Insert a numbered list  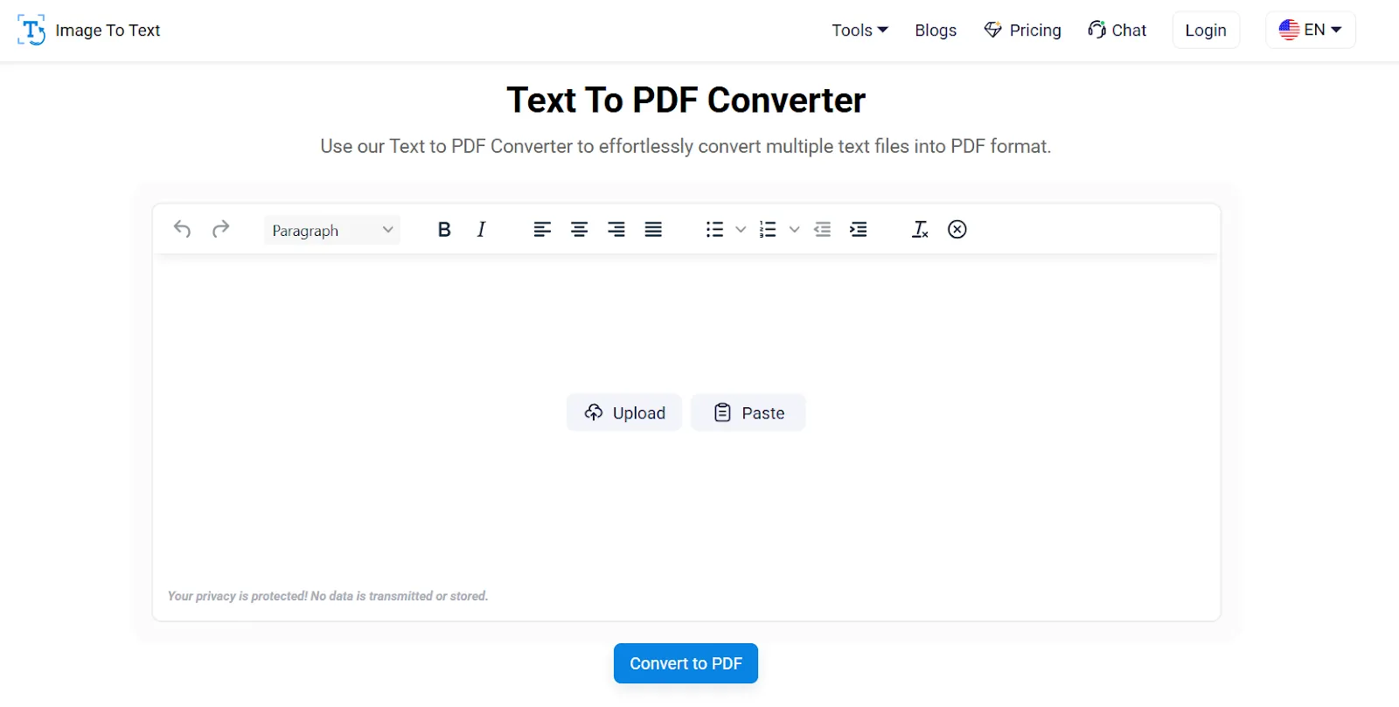pos(768,229)
